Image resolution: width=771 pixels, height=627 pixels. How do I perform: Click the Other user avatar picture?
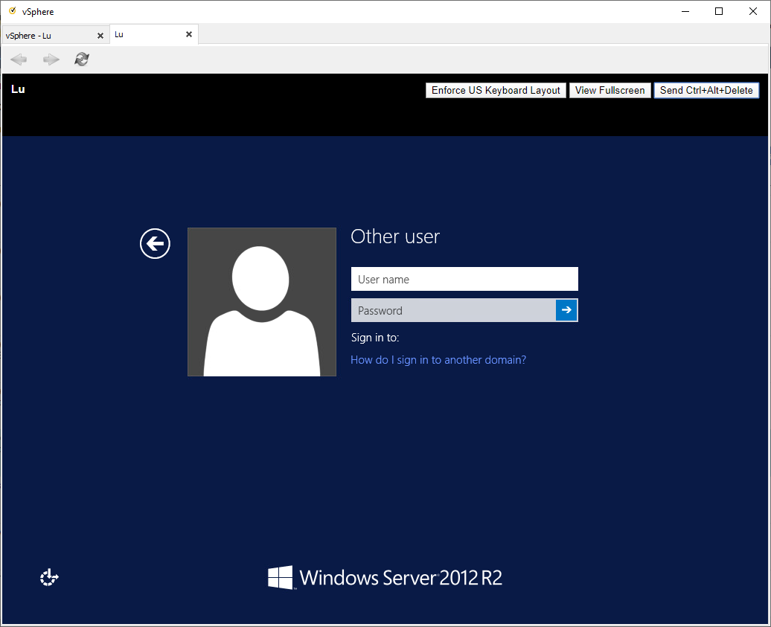(x=262, y=302)
